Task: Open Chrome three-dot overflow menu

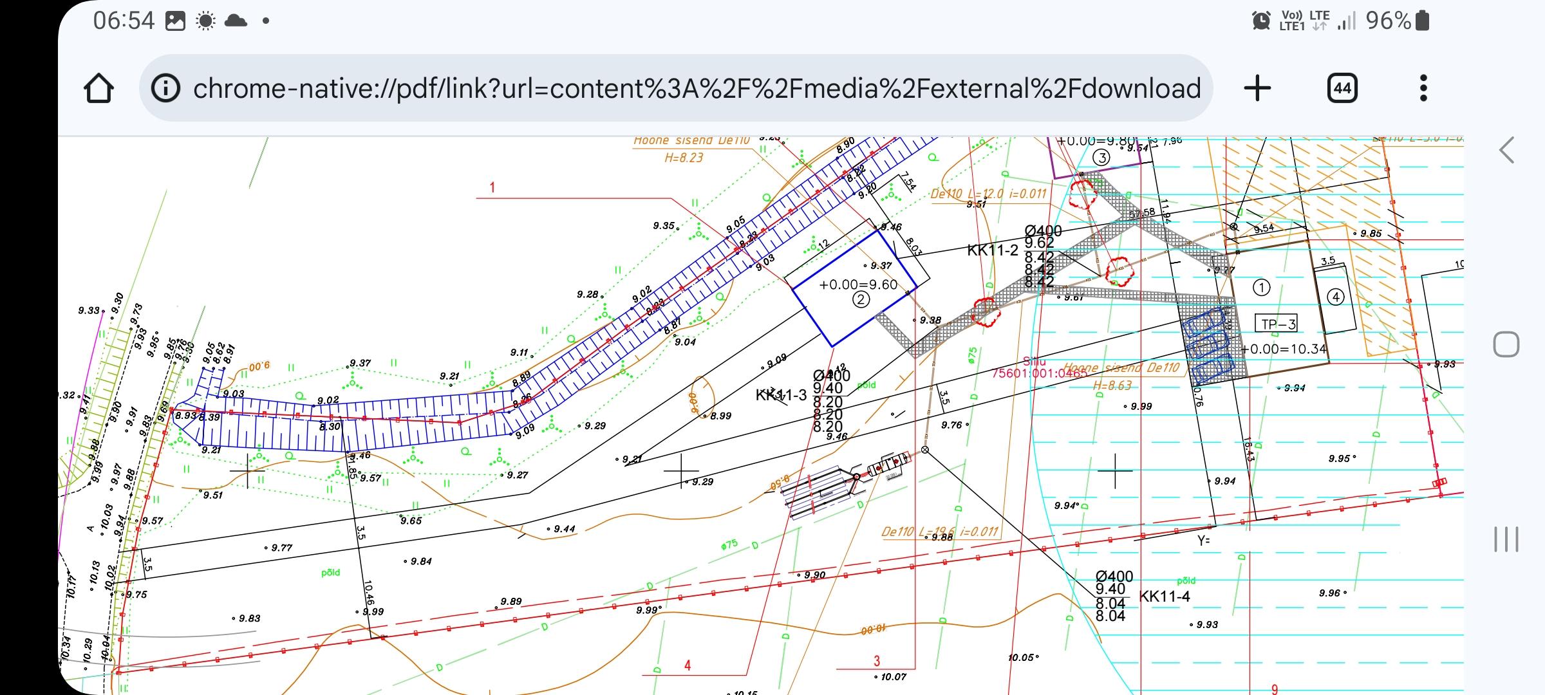Action: [x=1423, y=88]
